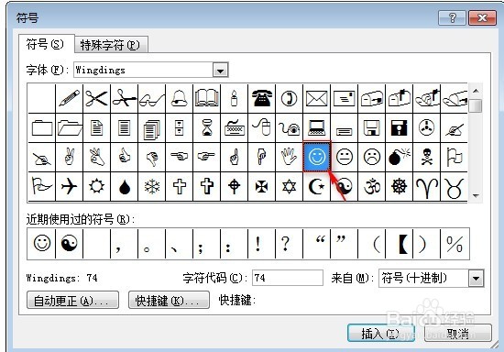The width and height of the screenshot is (504, 352).
Task: Close the 符号 dialog window
Action: [x=482, y=17]
